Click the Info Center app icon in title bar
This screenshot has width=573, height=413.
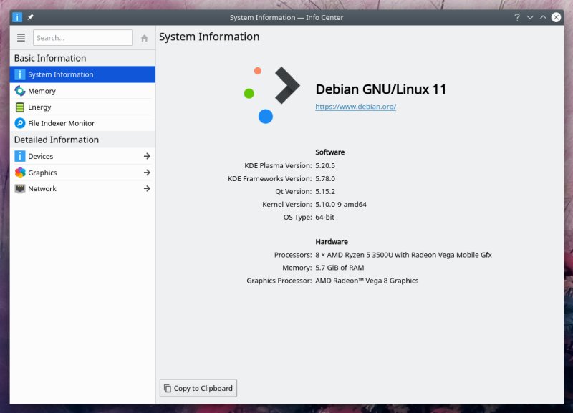click(17, 17)
